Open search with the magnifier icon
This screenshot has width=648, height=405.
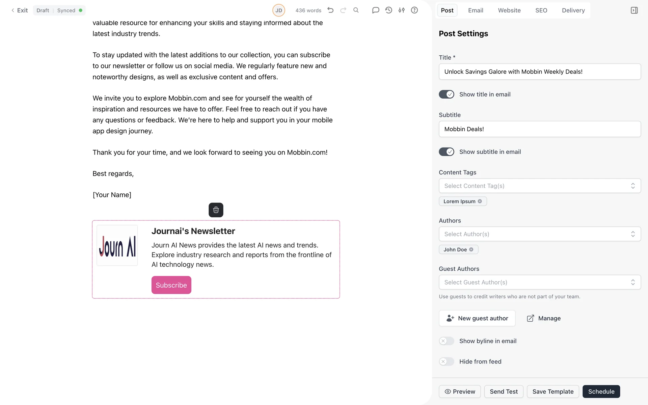[x=356, y=10]
